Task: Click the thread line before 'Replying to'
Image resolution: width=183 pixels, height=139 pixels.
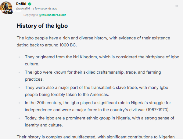Action: click(19, 15)
